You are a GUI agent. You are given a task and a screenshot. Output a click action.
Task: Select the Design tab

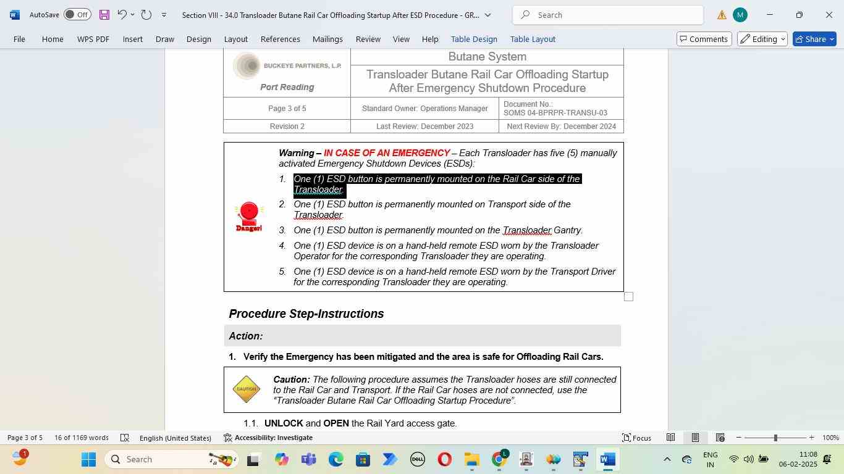coord(199,39)
